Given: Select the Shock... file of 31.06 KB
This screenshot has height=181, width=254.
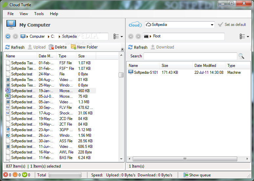Looking at the screenshot, I should [51, 113].
